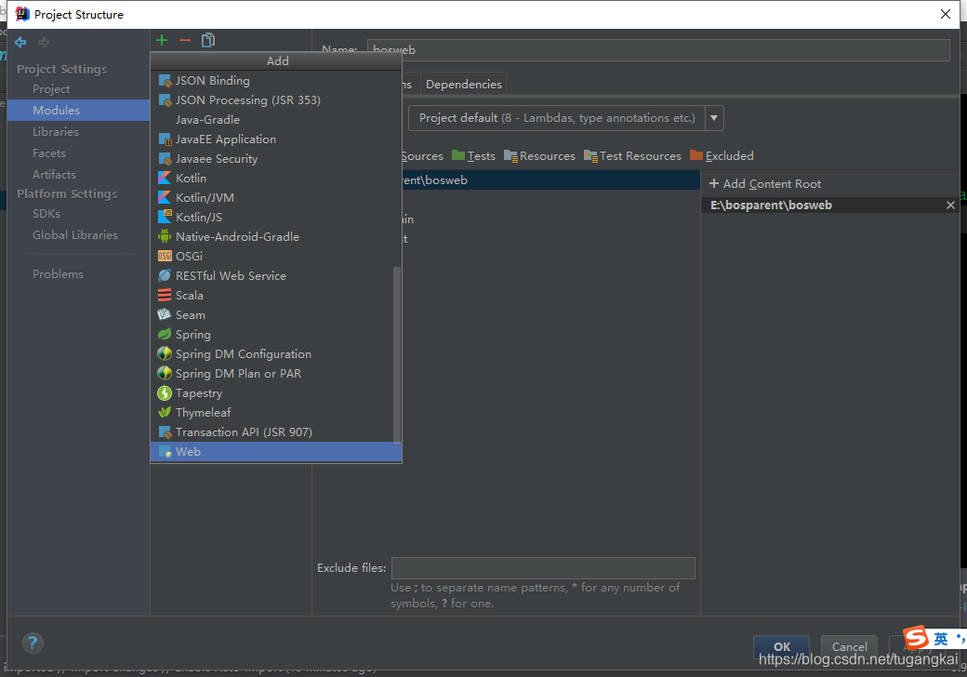Select Java-Gradle in the Add list
This screenshot has width=967, height=677.
[275, 120]
